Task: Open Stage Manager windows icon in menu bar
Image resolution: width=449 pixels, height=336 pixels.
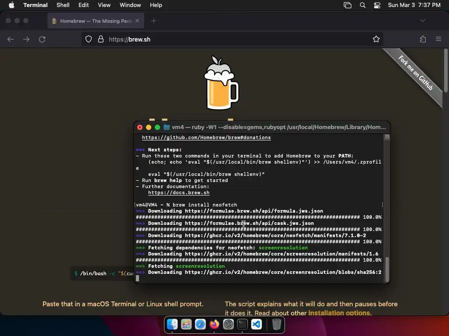Action: 347,5
